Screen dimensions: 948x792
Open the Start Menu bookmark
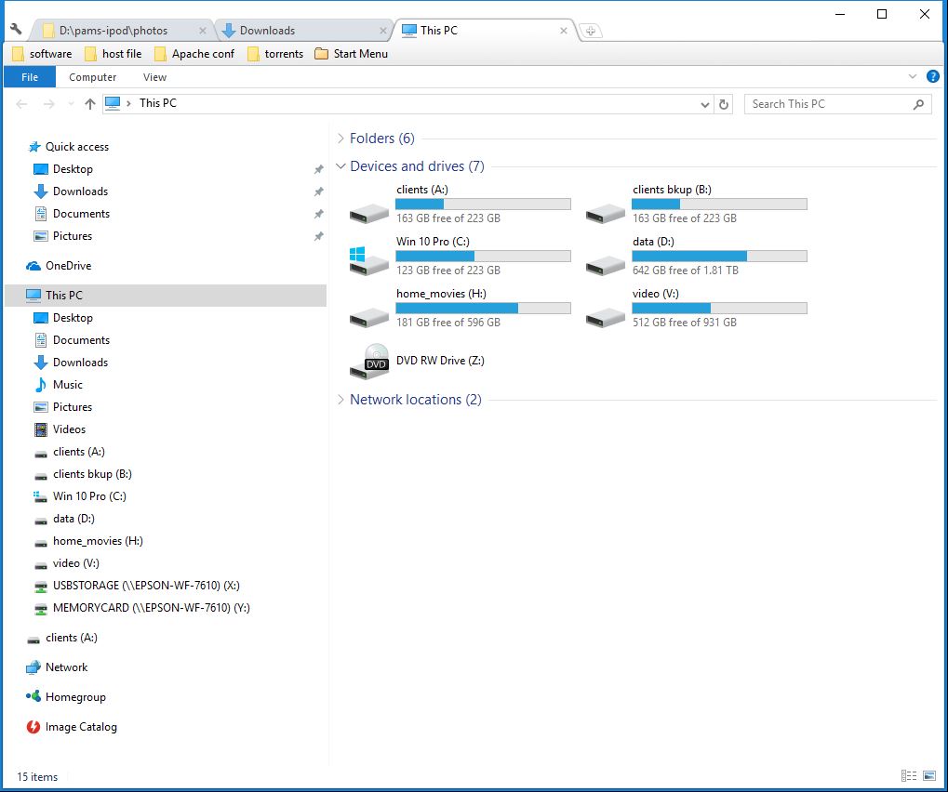352,54
